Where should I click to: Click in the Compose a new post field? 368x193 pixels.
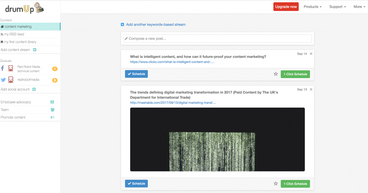(x=217, y=38)
